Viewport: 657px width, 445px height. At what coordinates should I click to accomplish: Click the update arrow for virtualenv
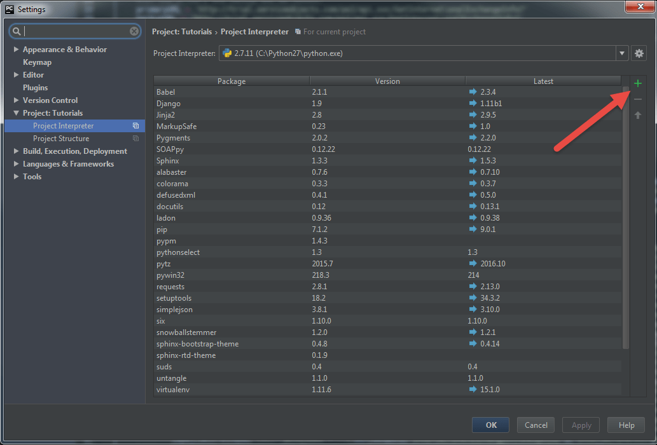tap(473, 389)
